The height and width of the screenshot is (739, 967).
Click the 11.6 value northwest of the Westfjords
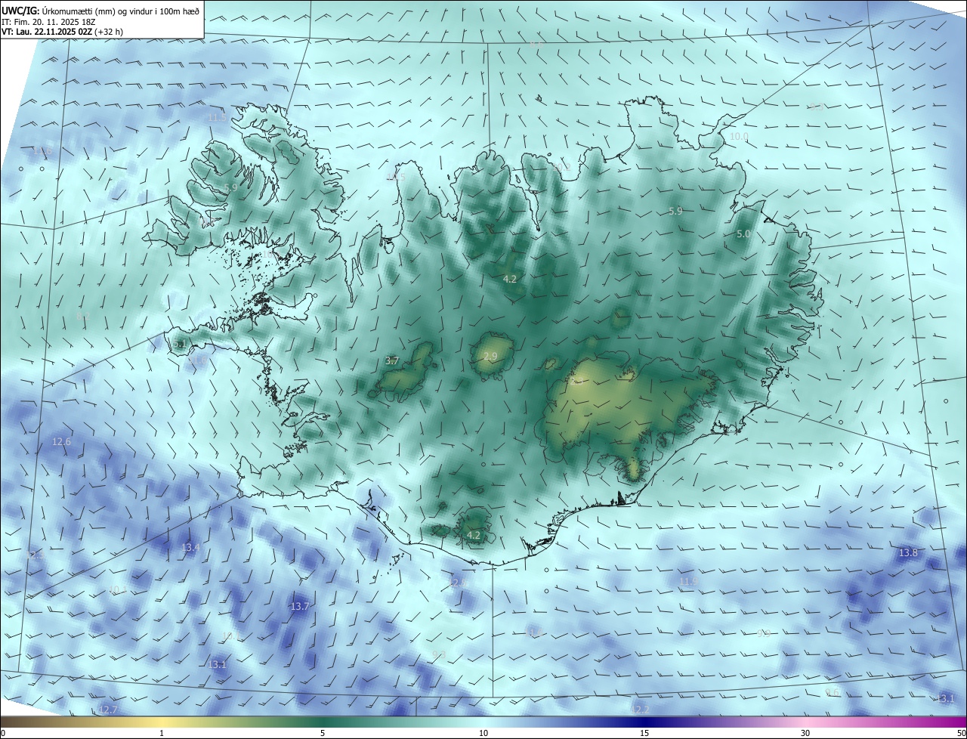click(42, 150)
